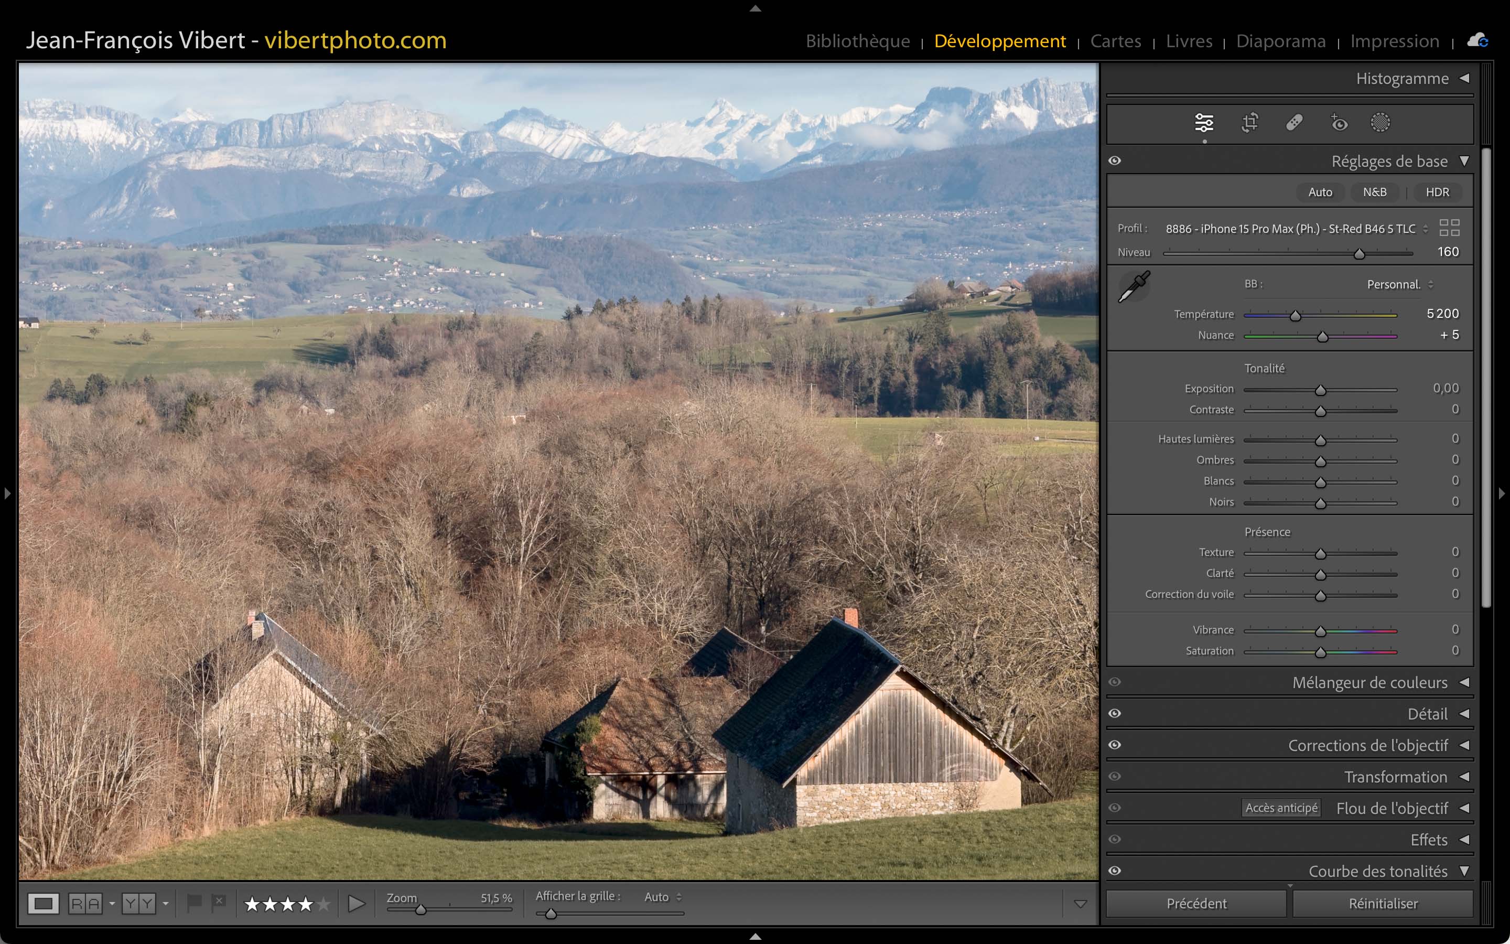
Task: Select the Crop tool icon
Action: [1249, 123]
